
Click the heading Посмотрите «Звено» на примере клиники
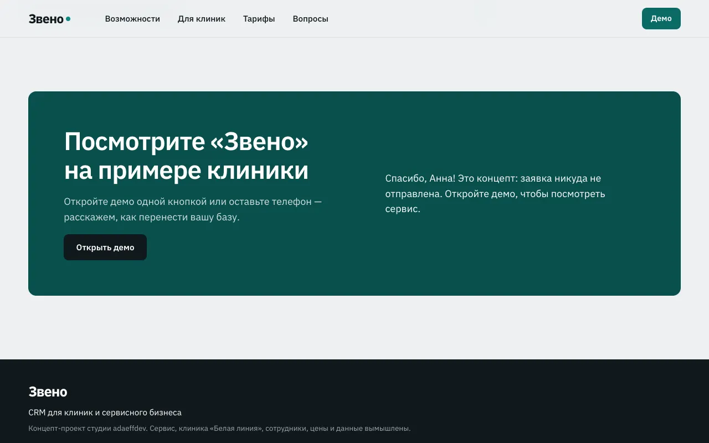[187, 156]
